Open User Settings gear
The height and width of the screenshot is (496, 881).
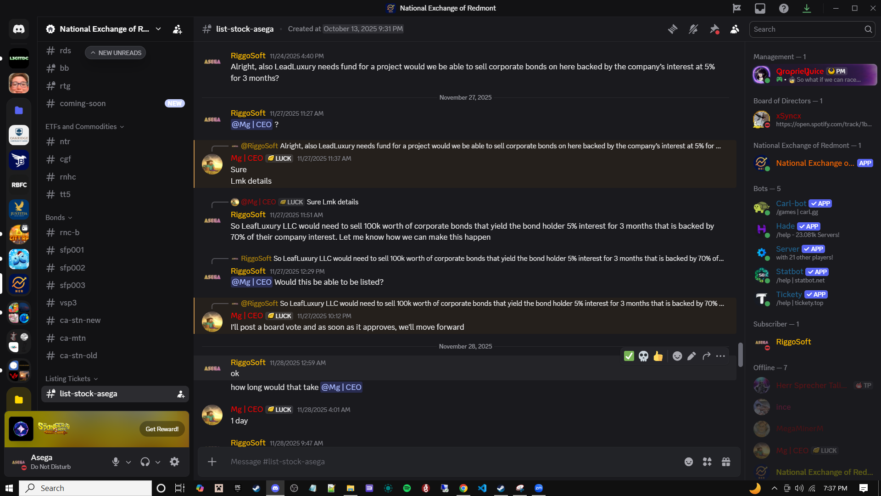(174, 462)
